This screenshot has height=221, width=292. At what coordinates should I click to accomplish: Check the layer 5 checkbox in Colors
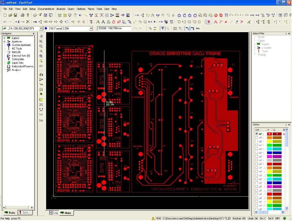point(257,149)
